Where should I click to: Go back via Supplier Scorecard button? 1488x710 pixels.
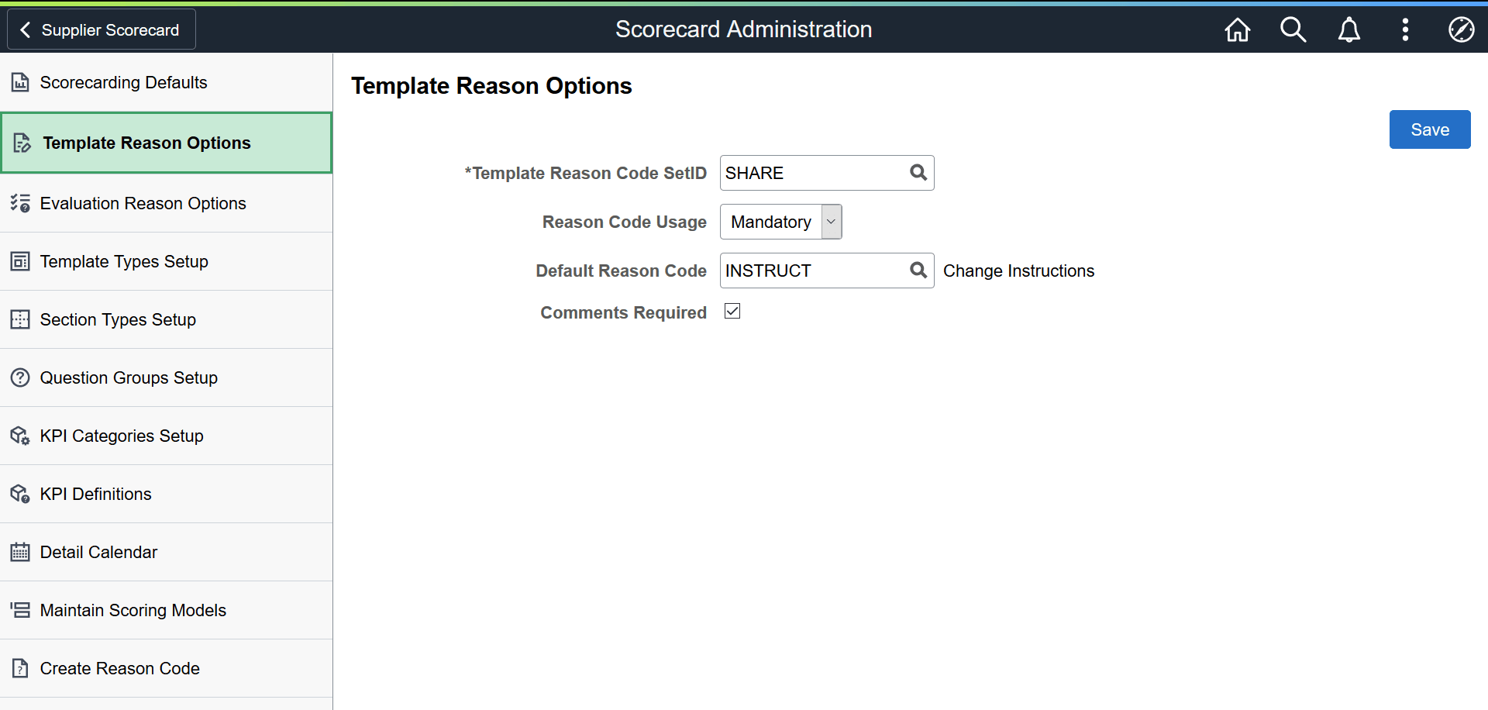100,29
